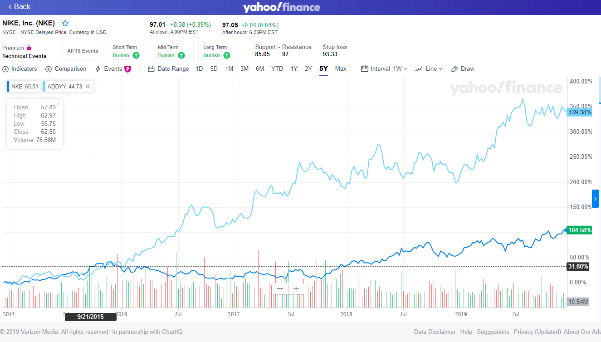Click the 10.54M volume label
Screen dimensions: 601x342
pos(578,302)
